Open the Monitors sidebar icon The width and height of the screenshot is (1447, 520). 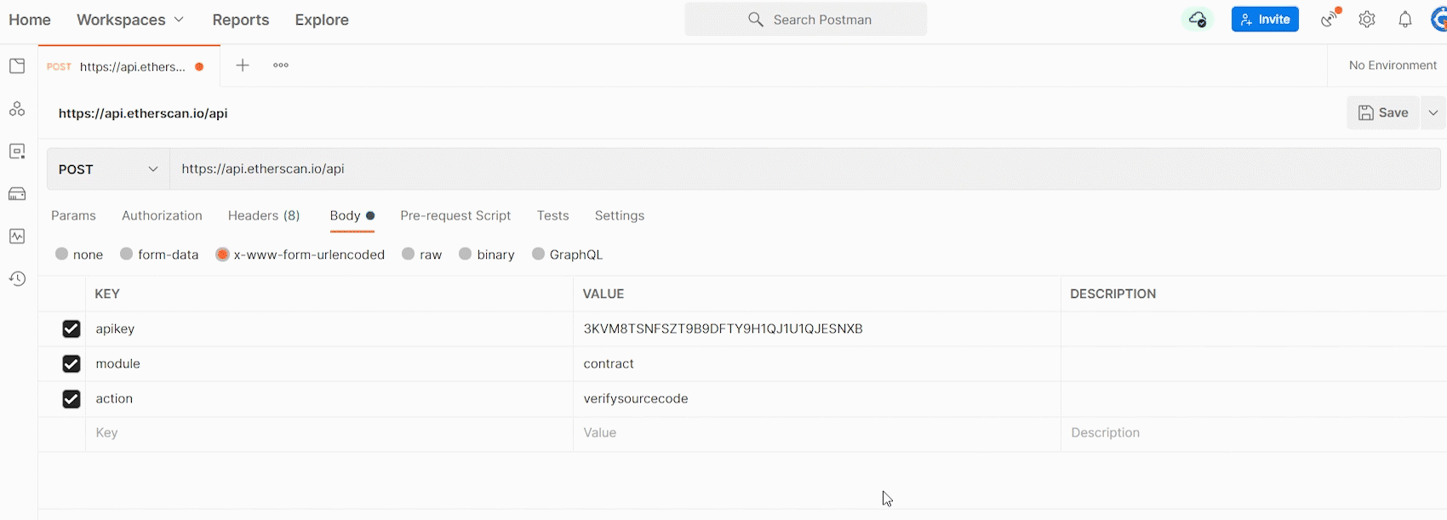[x=17, y=237]
